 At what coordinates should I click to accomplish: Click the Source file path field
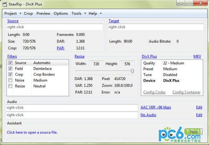(55, 27)
